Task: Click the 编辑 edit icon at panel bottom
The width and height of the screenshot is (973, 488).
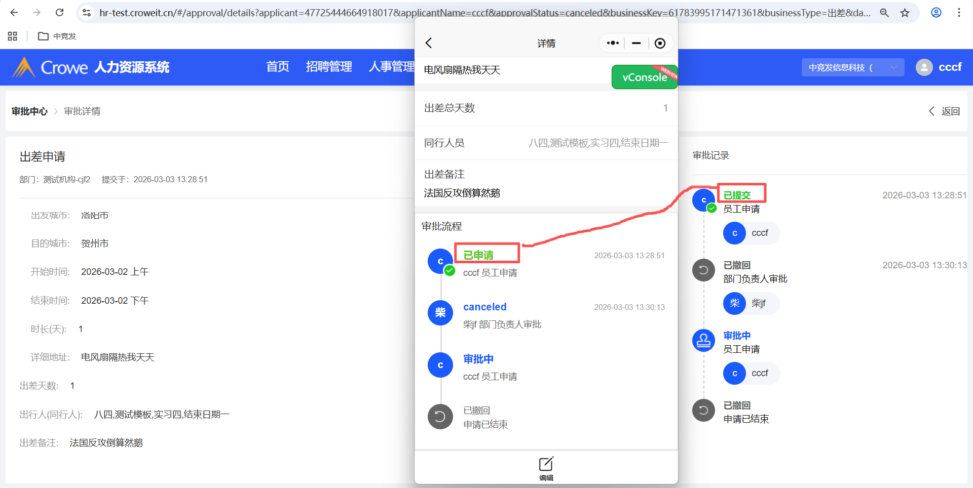Action: pyautogui.click(x=546, y=468)
